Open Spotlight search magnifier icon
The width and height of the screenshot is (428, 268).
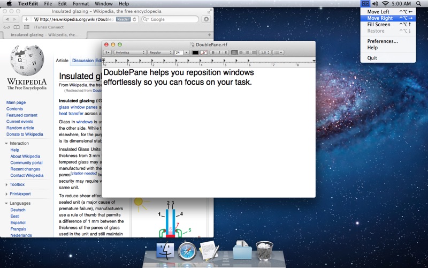419,4
